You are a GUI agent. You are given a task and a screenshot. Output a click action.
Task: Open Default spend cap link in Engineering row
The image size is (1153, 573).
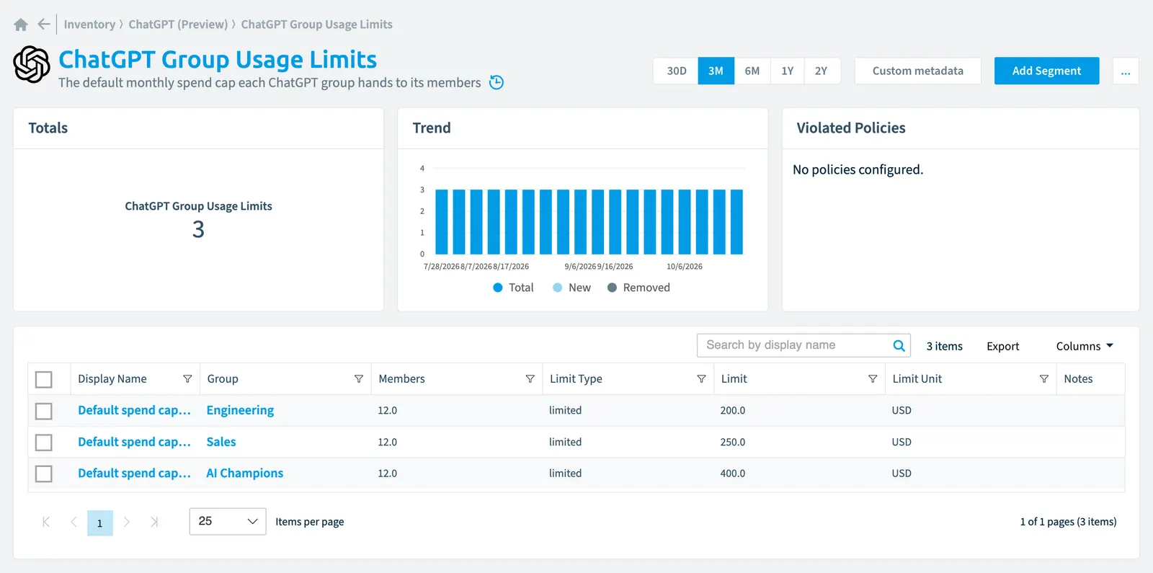pyautogui.click(x=134, y=410)
